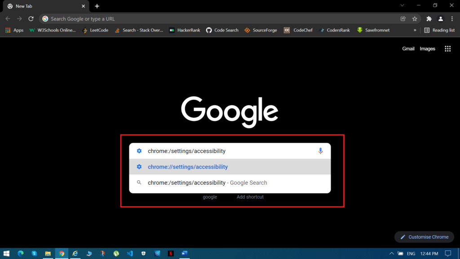Image resolution: width=460 pixels, height=259 pixels.
Task: Click the share this page icon
Action: pyautogui.click(x=403, y=19)
